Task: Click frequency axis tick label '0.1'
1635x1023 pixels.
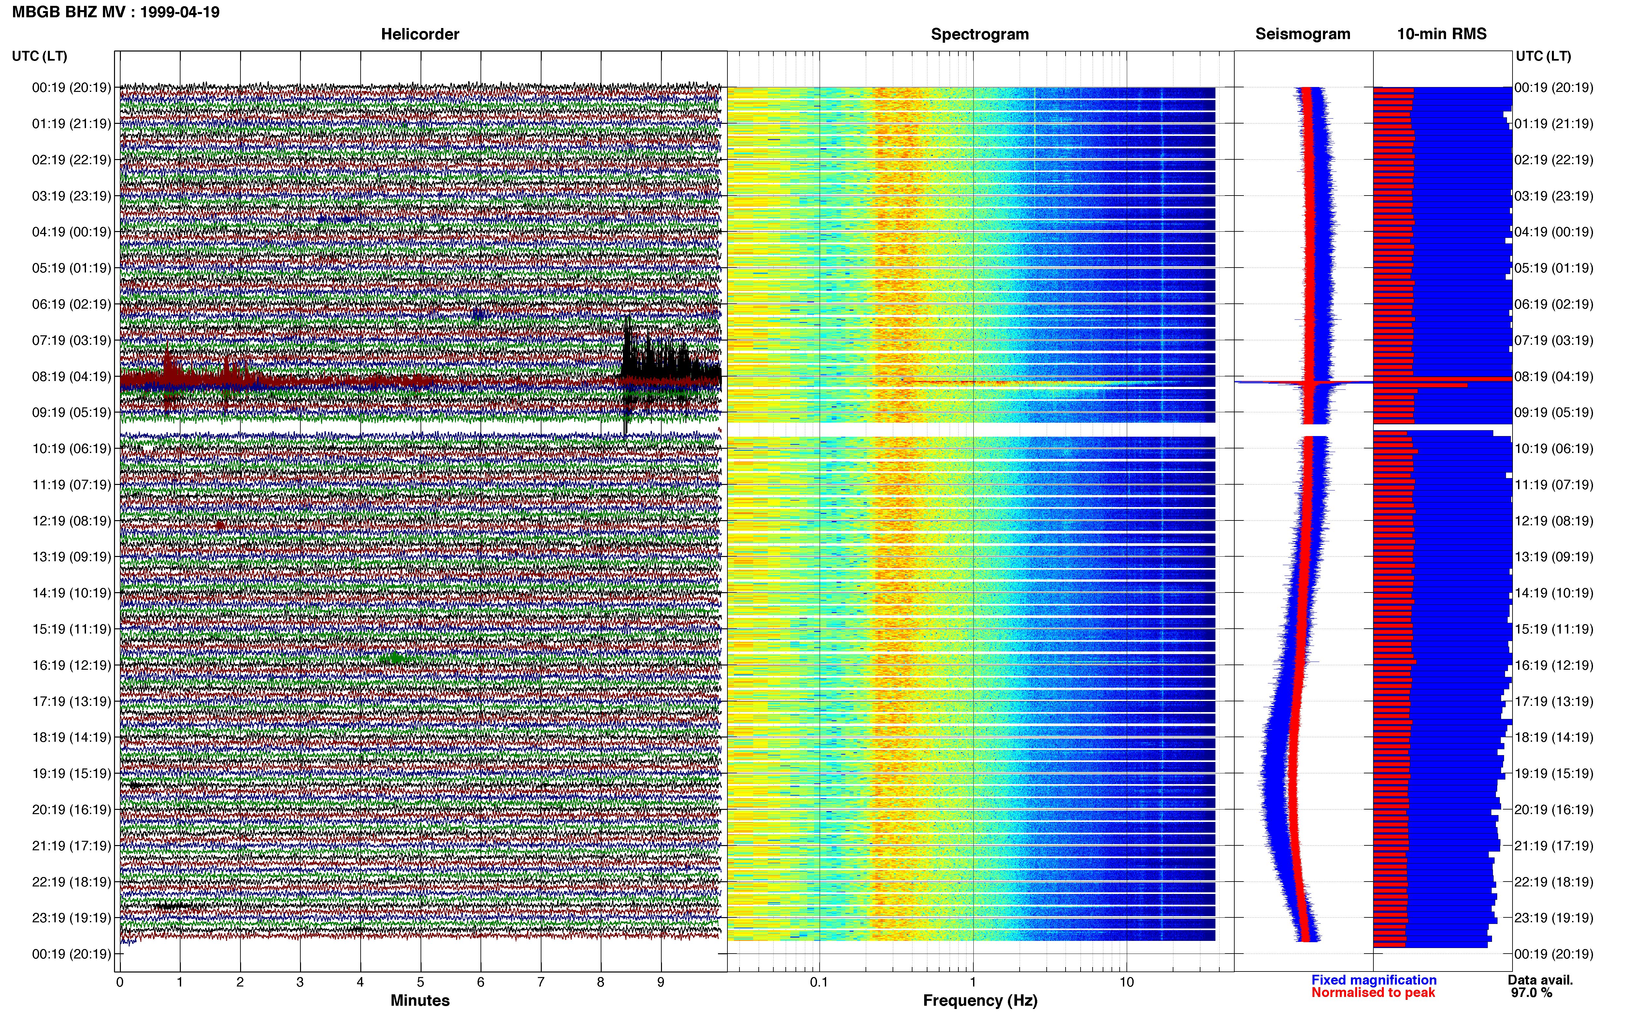Action: click(819, 982)
